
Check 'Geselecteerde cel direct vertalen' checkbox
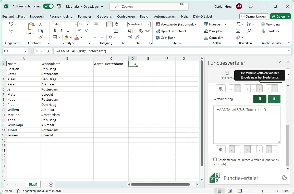pyautogui.click(x=215, y=159)
